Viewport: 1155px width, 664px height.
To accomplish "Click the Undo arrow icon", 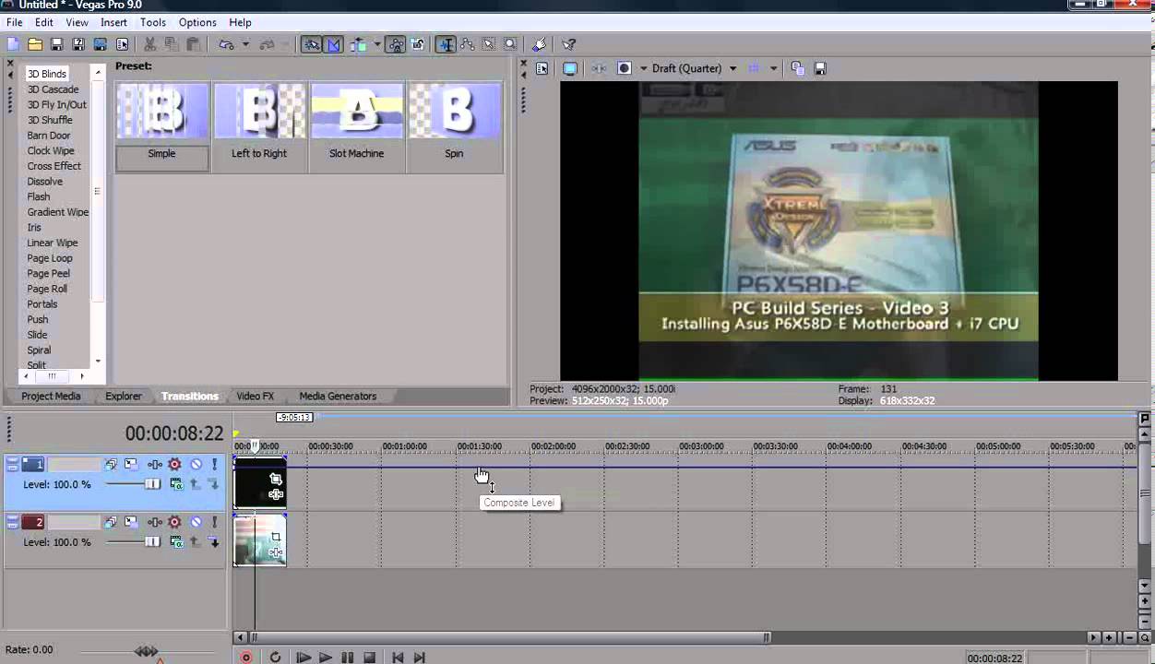I will (226, 44).
